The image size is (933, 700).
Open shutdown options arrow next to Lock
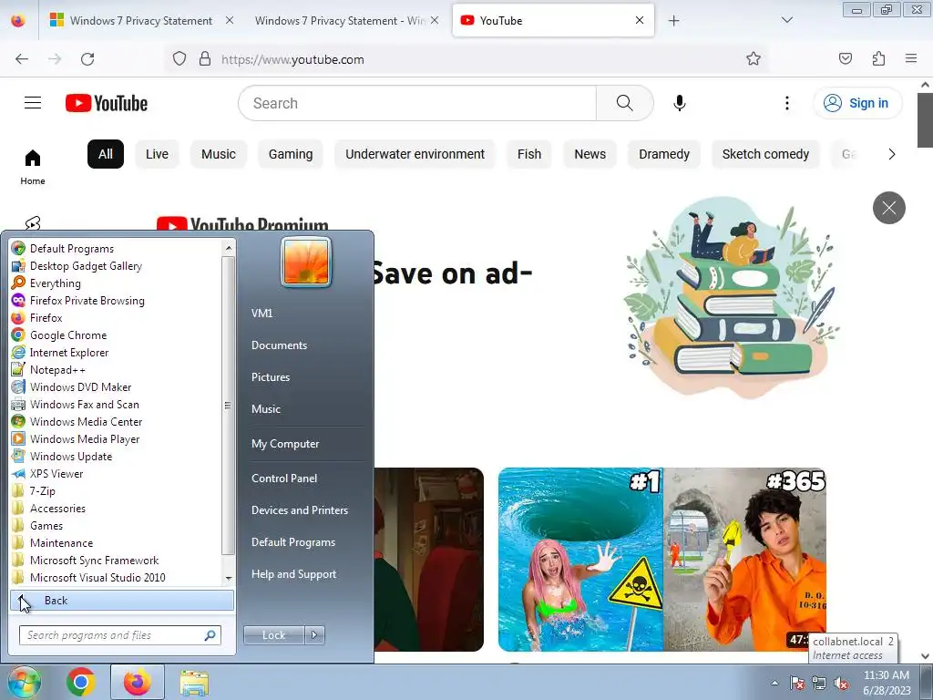point(314,635)
